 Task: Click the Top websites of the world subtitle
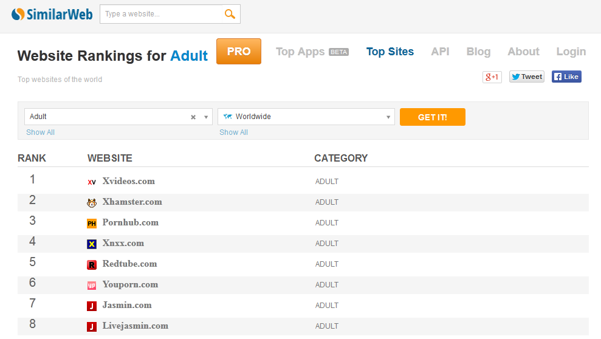[60, 80]
